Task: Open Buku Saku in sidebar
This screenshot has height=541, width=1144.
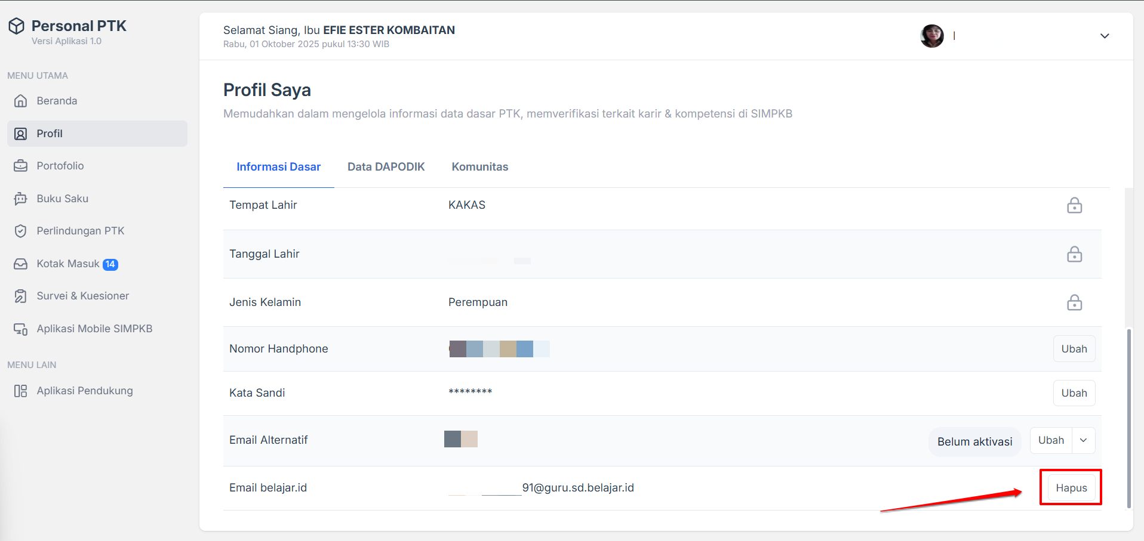Action: pos(62,199)
